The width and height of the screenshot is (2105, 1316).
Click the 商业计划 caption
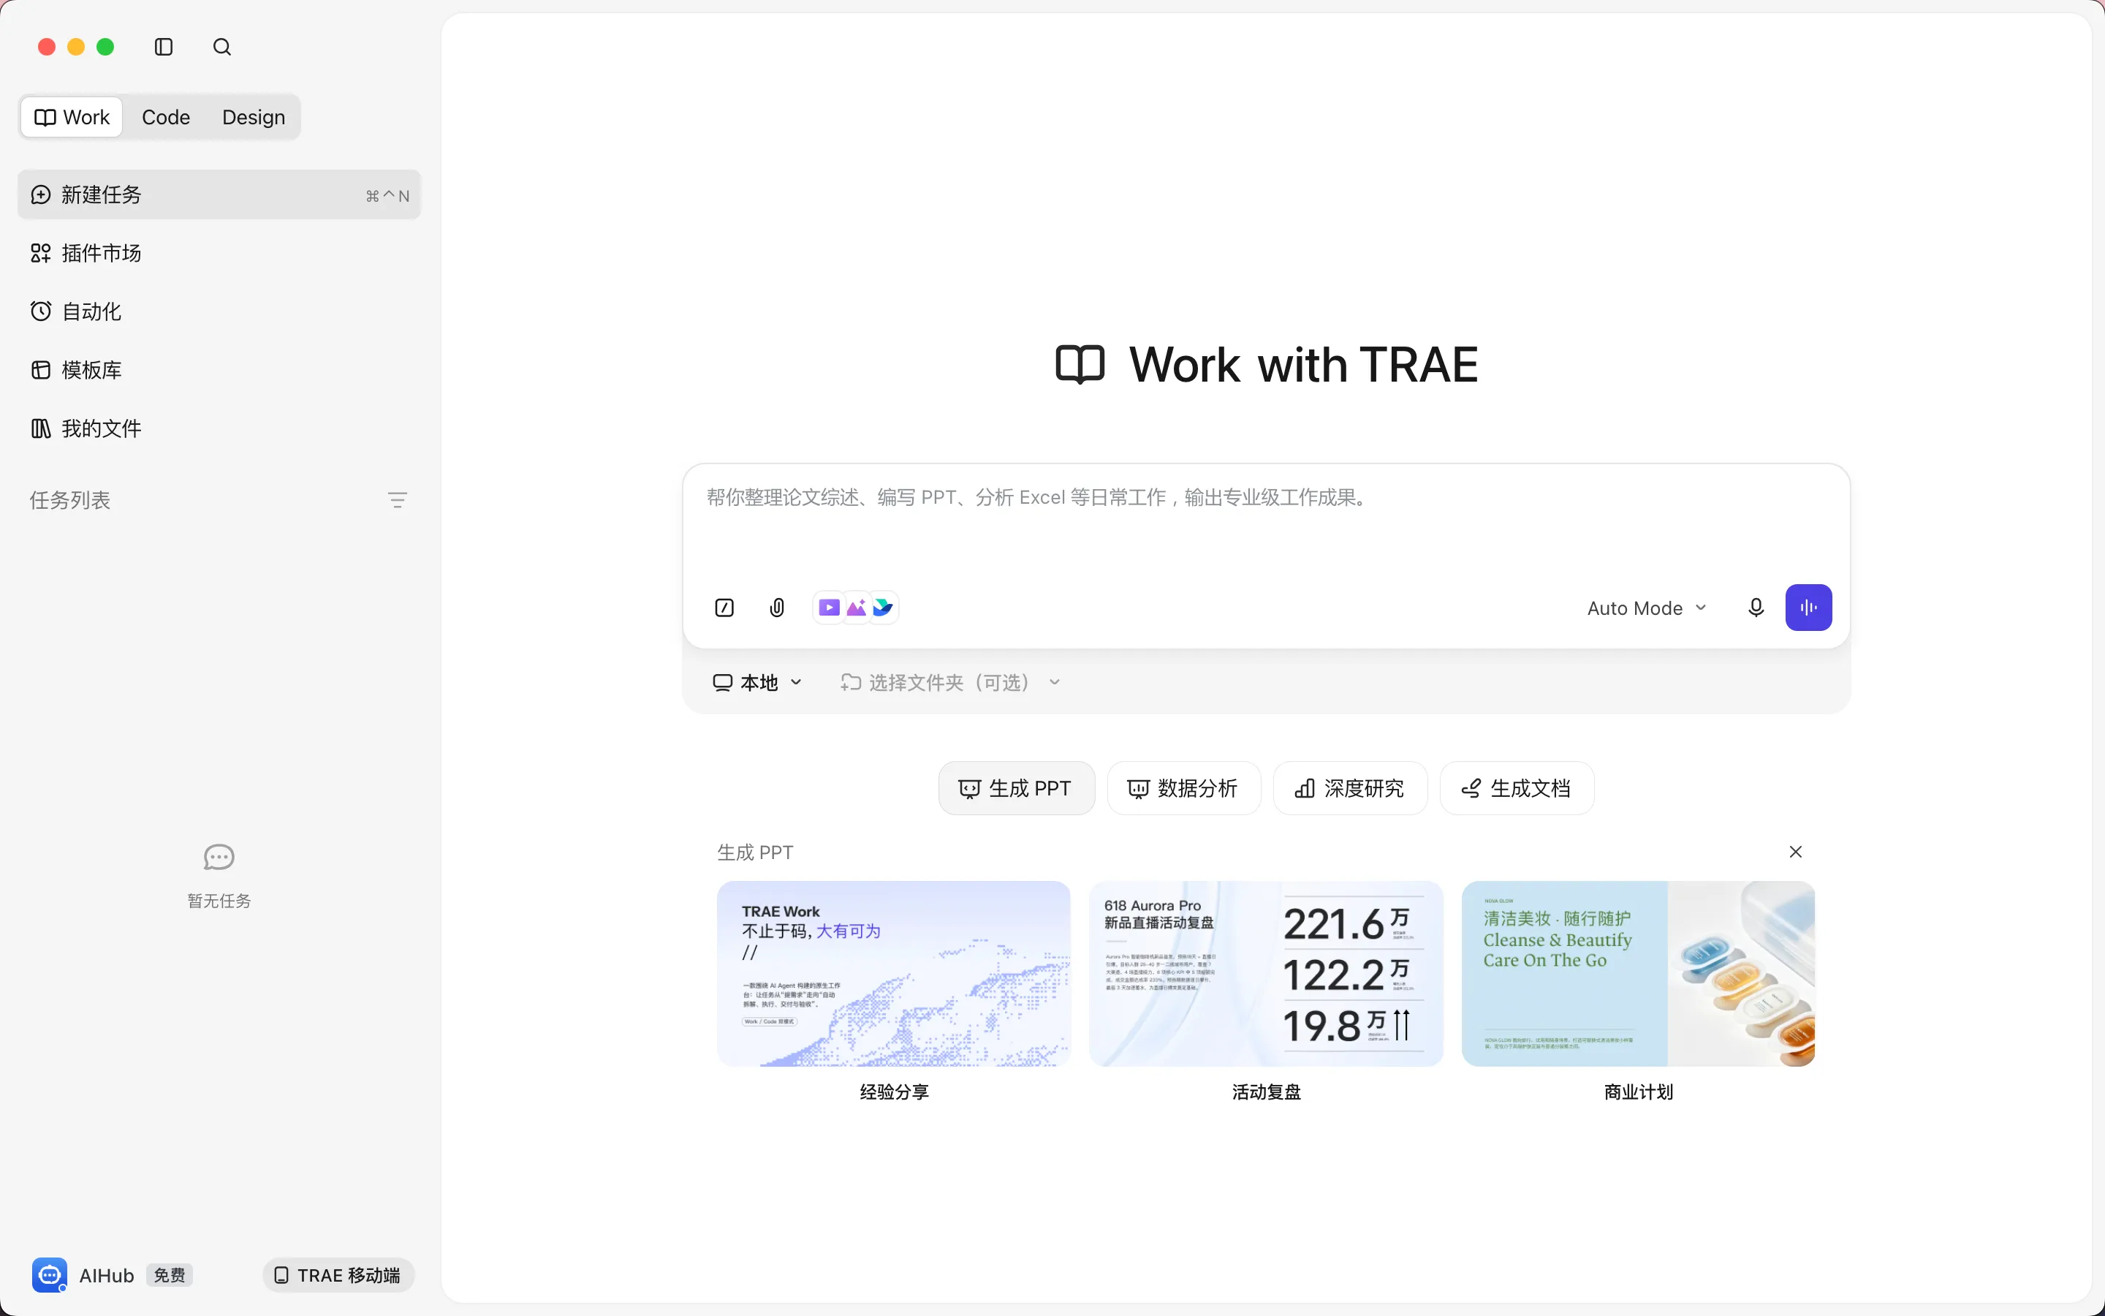1639,1092
